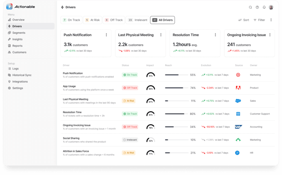The height and width of the screenshot is (175, 282).
Task: Open the Ongoing Invoicing Issue driver row
Action: [168, 127]
